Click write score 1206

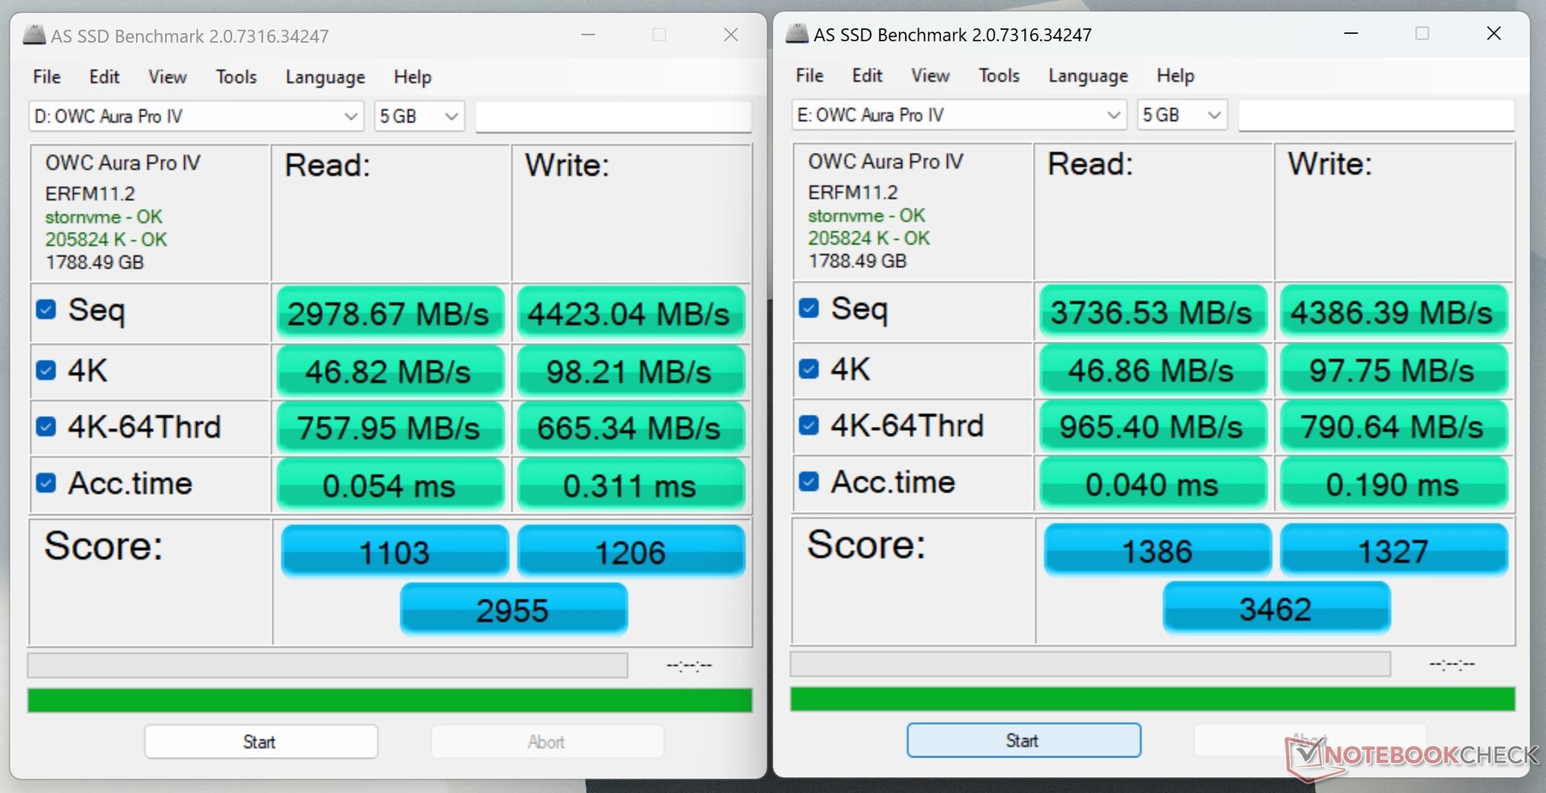(x=631, y=551)
